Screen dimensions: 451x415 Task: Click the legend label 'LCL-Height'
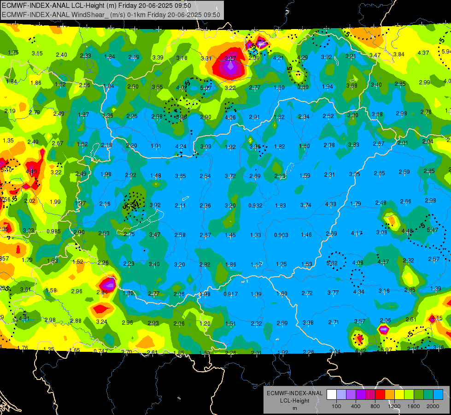pos(294,401)
